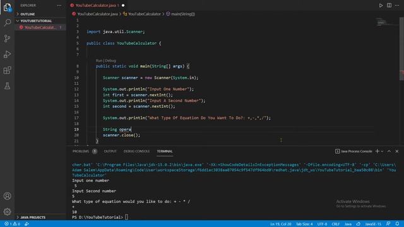Click 'Input Second number' terminal output
This screenshot has width=404, height=227.
[x=94, y=191]
